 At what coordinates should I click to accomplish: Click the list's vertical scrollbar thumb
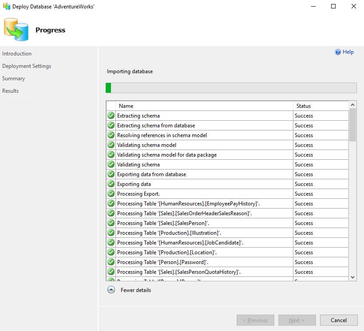tap(352, 125)
